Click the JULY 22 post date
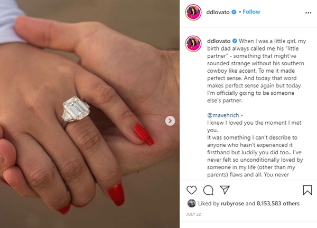 click(193, 214)
